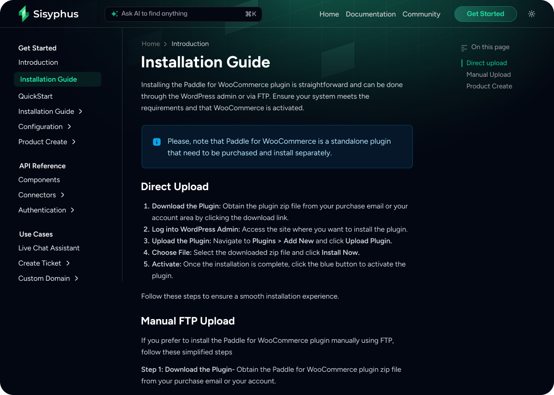This screenshot has width=554, height=395.
Task: Open QuickStart in the sidebar
Action: (x=35, y=96)
